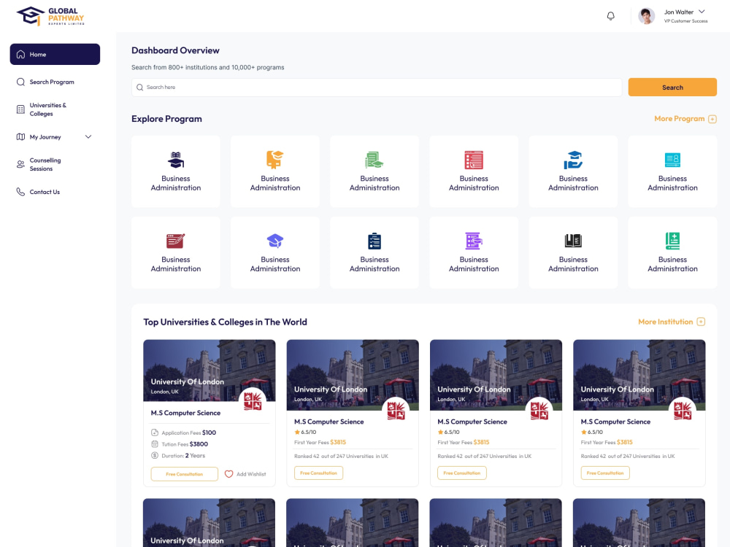
Task: Select the program card with the blue hand-and-cap icon
Action: (573, 171)
